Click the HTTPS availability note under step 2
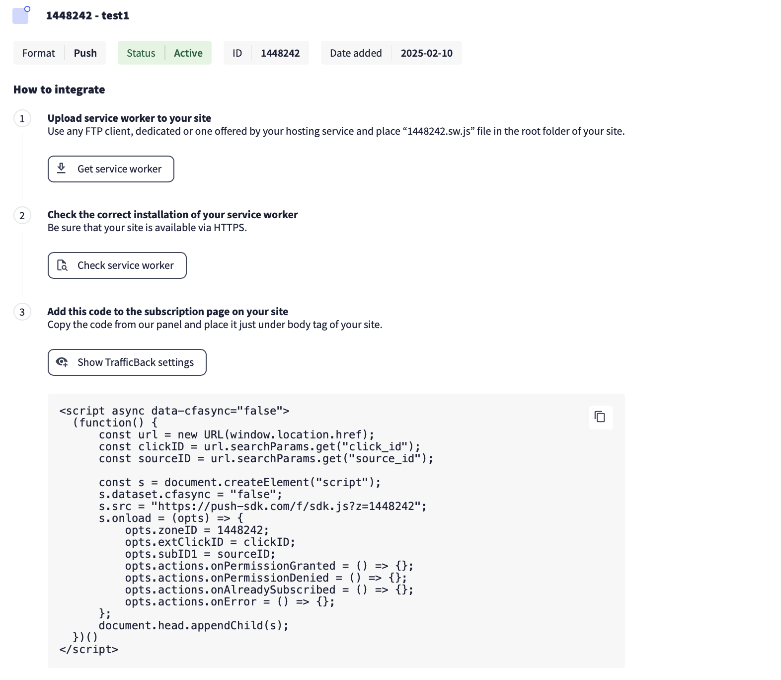Viewport: 781px width, 680px height. coord(147,228)
